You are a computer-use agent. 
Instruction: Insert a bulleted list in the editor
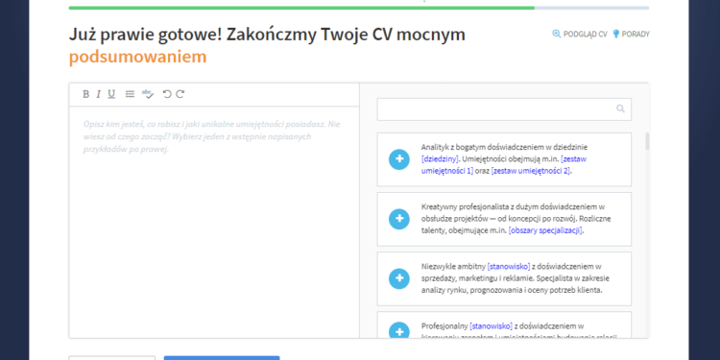[130, 94]
